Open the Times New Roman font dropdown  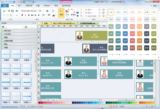point(38,11)
